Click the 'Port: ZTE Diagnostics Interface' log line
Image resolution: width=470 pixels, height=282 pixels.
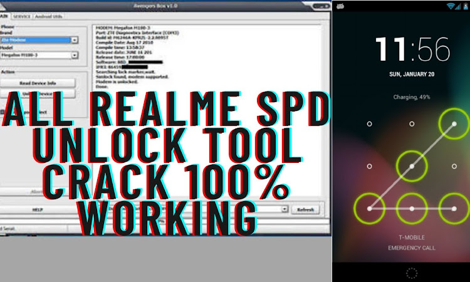coord(137,33)
